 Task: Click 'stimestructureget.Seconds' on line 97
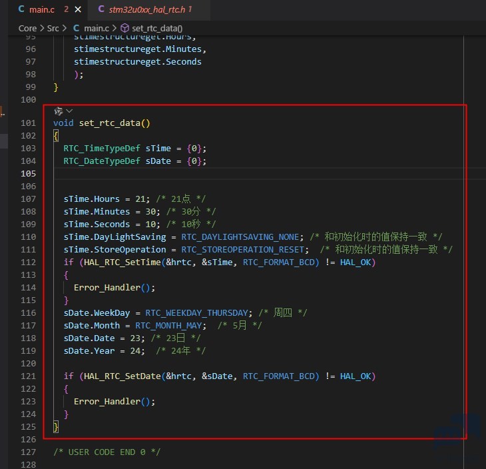pyautogui.click(x=138, y=62)
